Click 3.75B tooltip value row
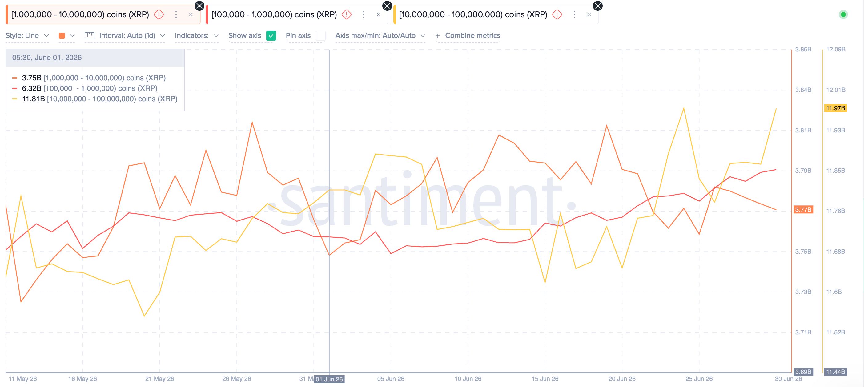 89,78
